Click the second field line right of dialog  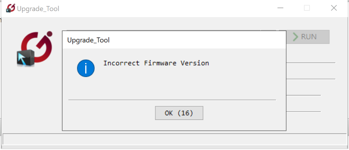(311, 79)
